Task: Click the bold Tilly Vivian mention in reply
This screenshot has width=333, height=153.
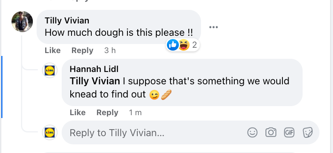Action: (95, 81)
